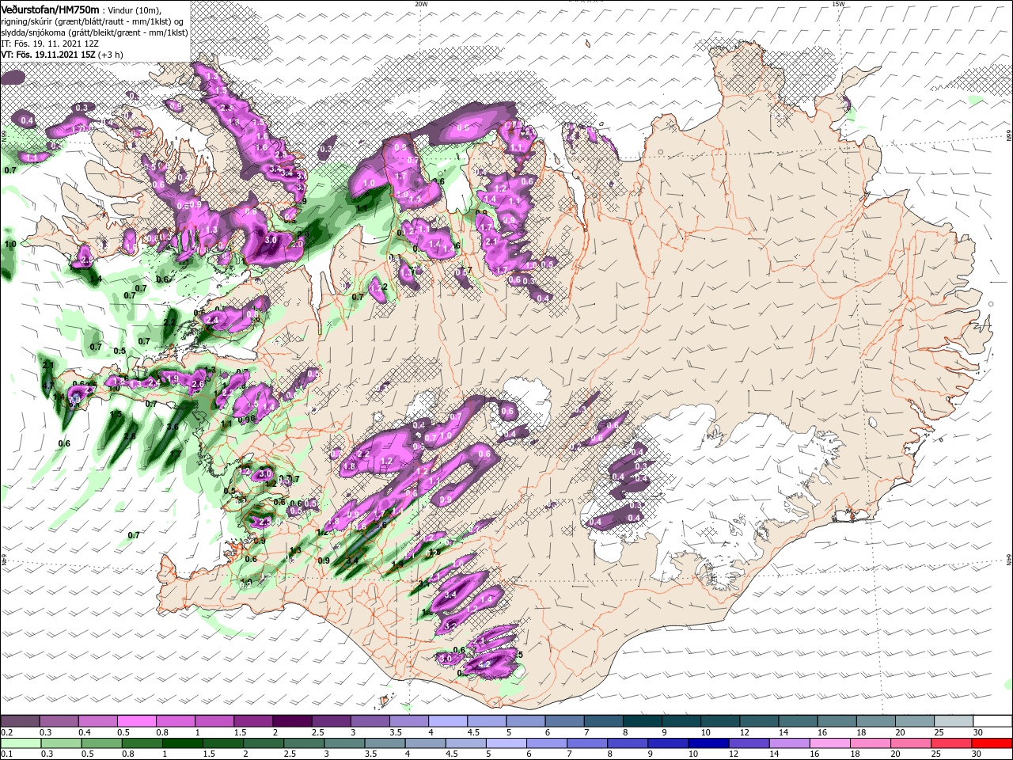Pick the bright pink snow legend swatch at 0.5
The height and width of the screenshot is (760, 1013).
pyautogui.click(x=136, y=721)
